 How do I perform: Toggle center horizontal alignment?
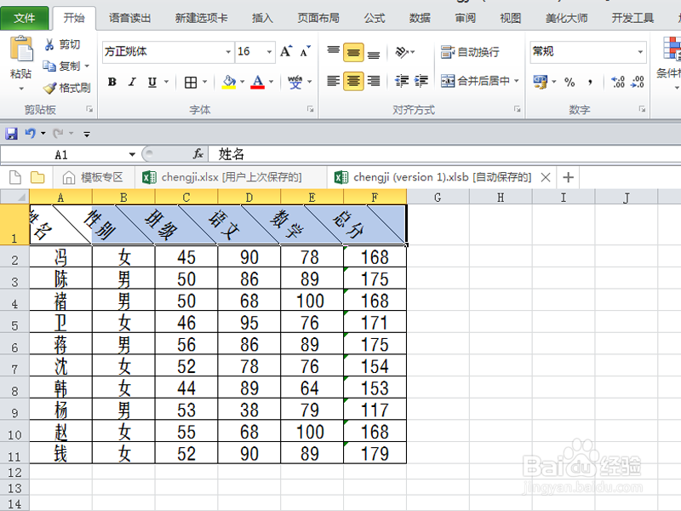point(353,81)
